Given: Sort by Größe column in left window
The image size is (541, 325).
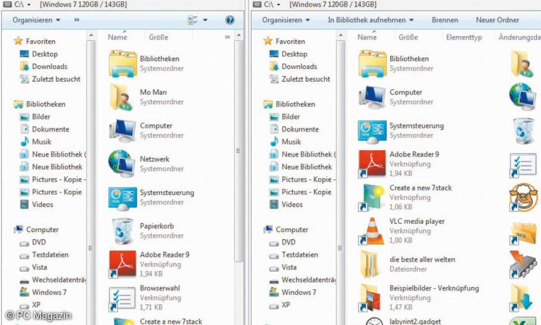Looking at the screenshot, I should click(x=159, y=37).
